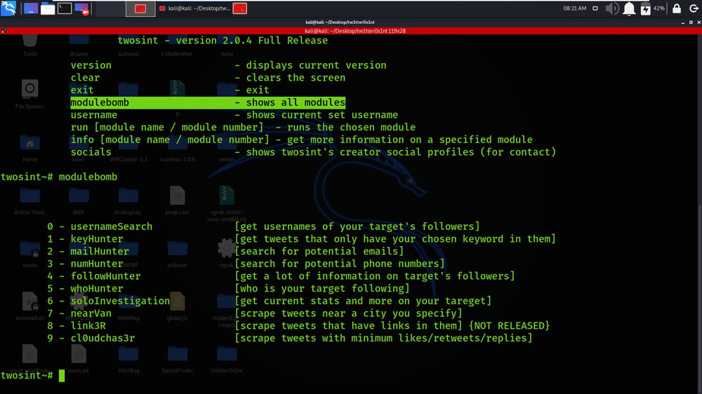Click the 'socials' command text
This screenshot has height=394, width=702.
(91, 153)
